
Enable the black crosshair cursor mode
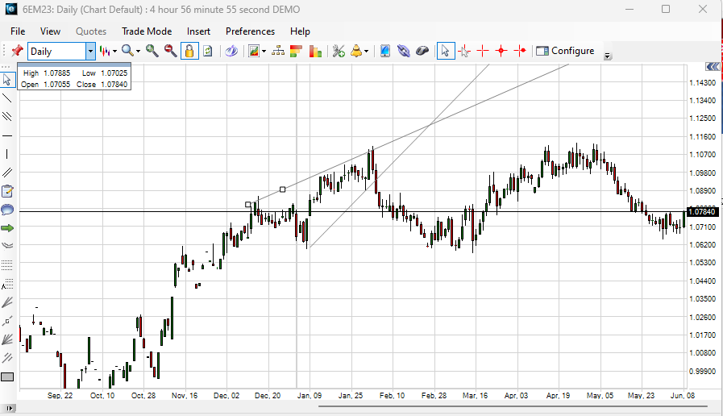[464, 51]
